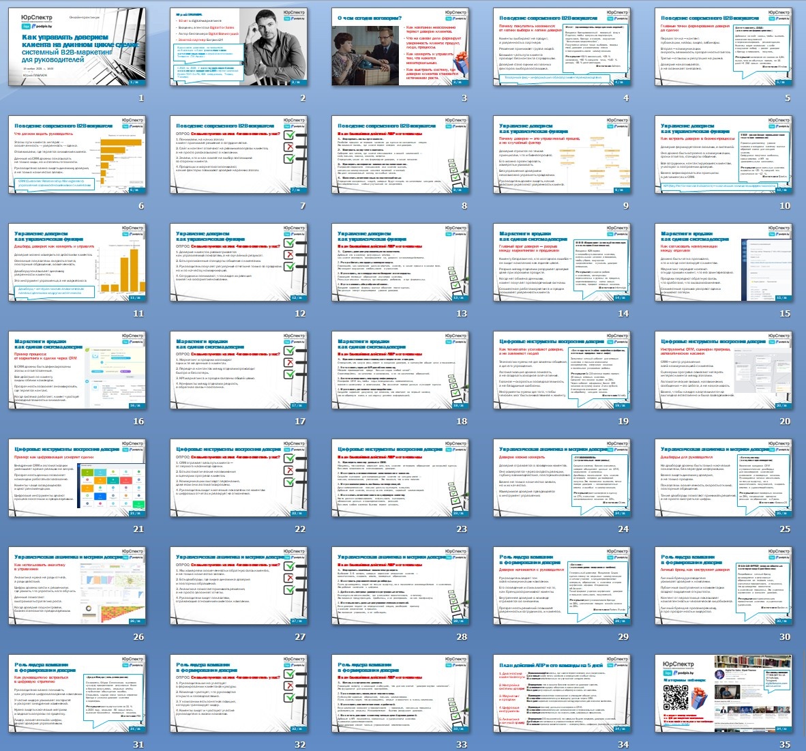
Task: Select slide 15 thumbnail
Action: point(723,262)
